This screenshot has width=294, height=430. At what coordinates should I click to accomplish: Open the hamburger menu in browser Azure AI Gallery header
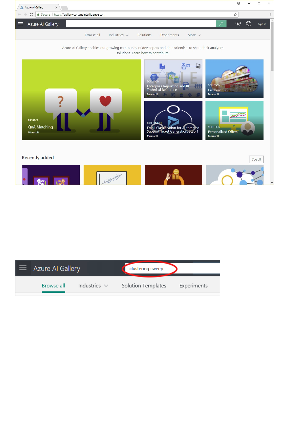[20, 24]
